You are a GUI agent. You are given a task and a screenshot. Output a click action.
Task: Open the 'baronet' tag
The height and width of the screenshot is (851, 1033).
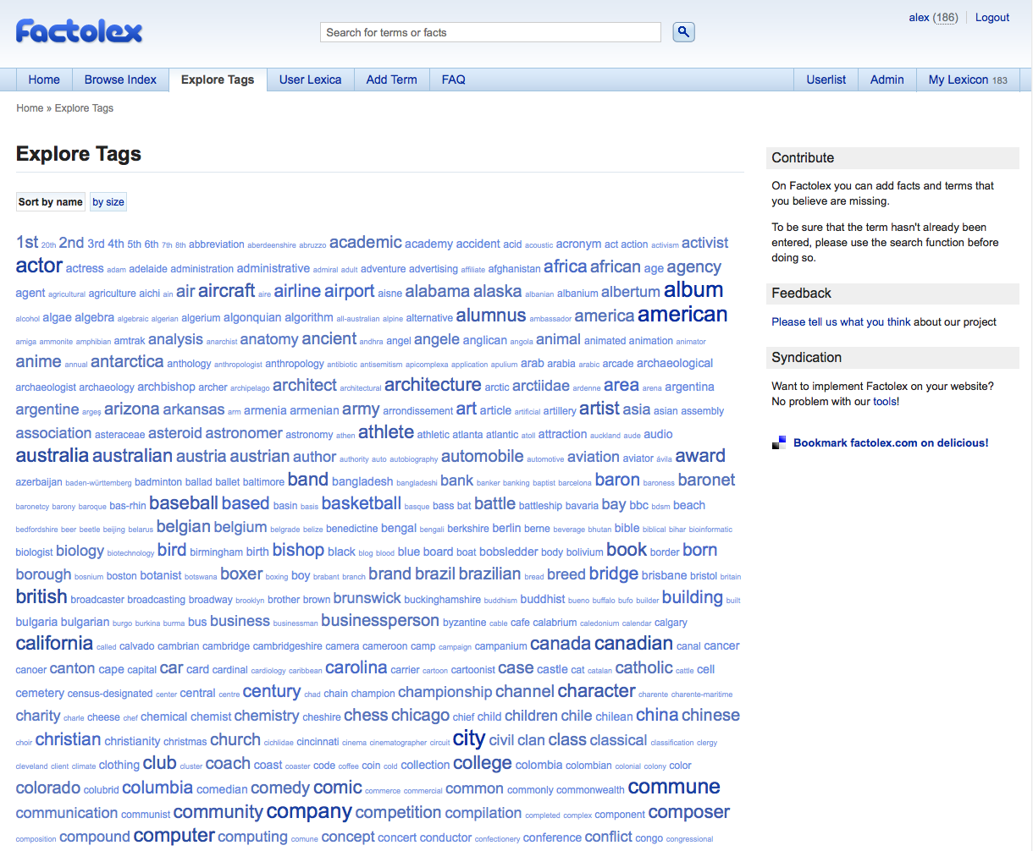[707, 480]
